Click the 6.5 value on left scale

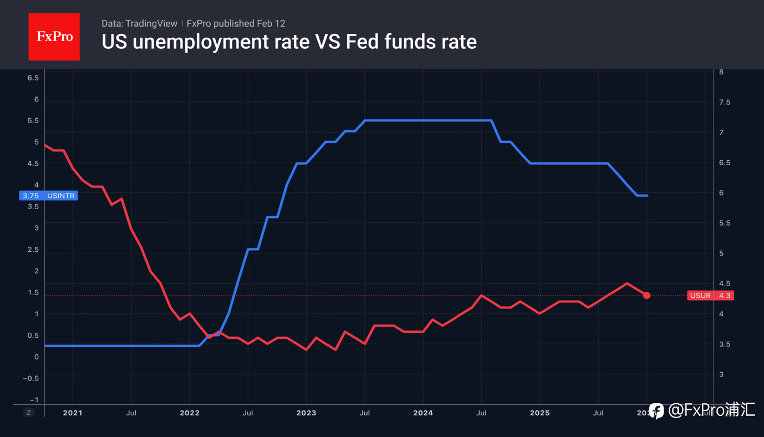(x=33, y=78)
